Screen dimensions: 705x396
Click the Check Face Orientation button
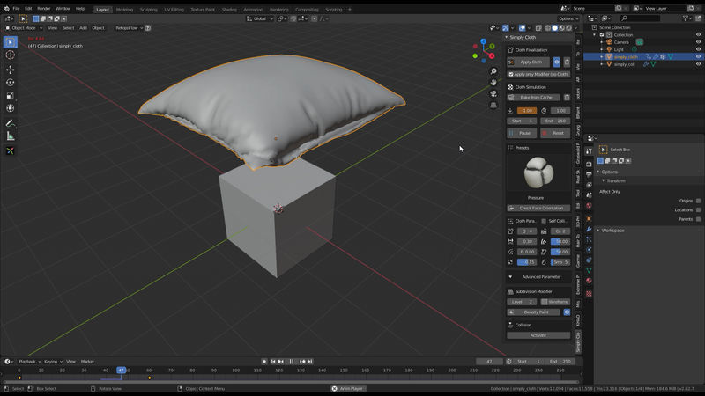pos(538,209)
